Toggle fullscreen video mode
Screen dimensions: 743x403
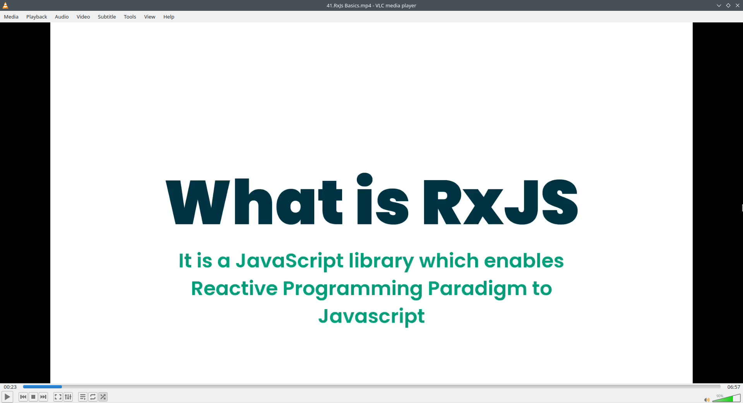coord(58,397)
